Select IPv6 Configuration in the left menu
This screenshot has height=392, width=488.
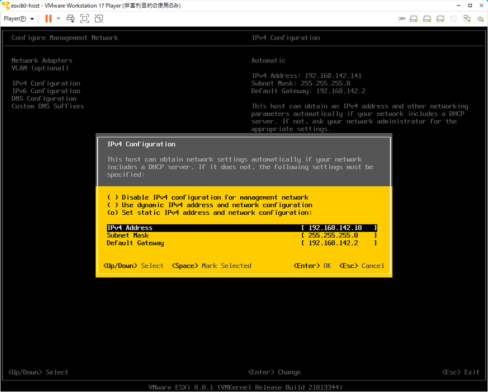(x=46, y=91)
